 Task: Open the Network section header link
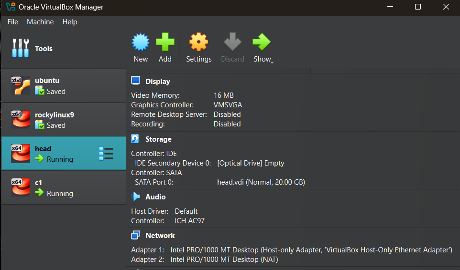(x=160, y=236)
